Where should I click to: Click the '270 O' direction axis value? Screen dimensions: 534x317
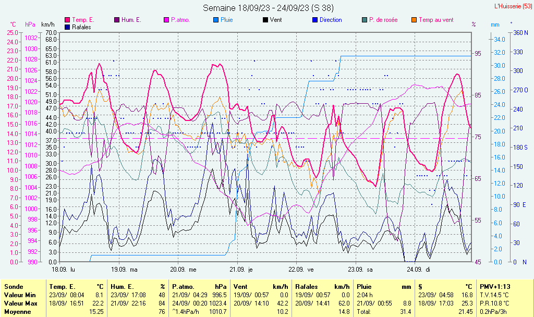tap(520, 90)
